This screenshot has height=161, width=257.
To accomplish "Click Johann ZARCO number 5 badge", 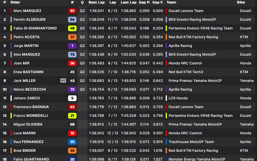I will [72, 98].
